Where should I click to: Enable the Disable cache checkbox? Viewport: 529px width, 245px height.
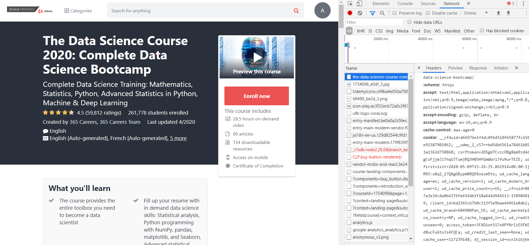pos(428,13)
